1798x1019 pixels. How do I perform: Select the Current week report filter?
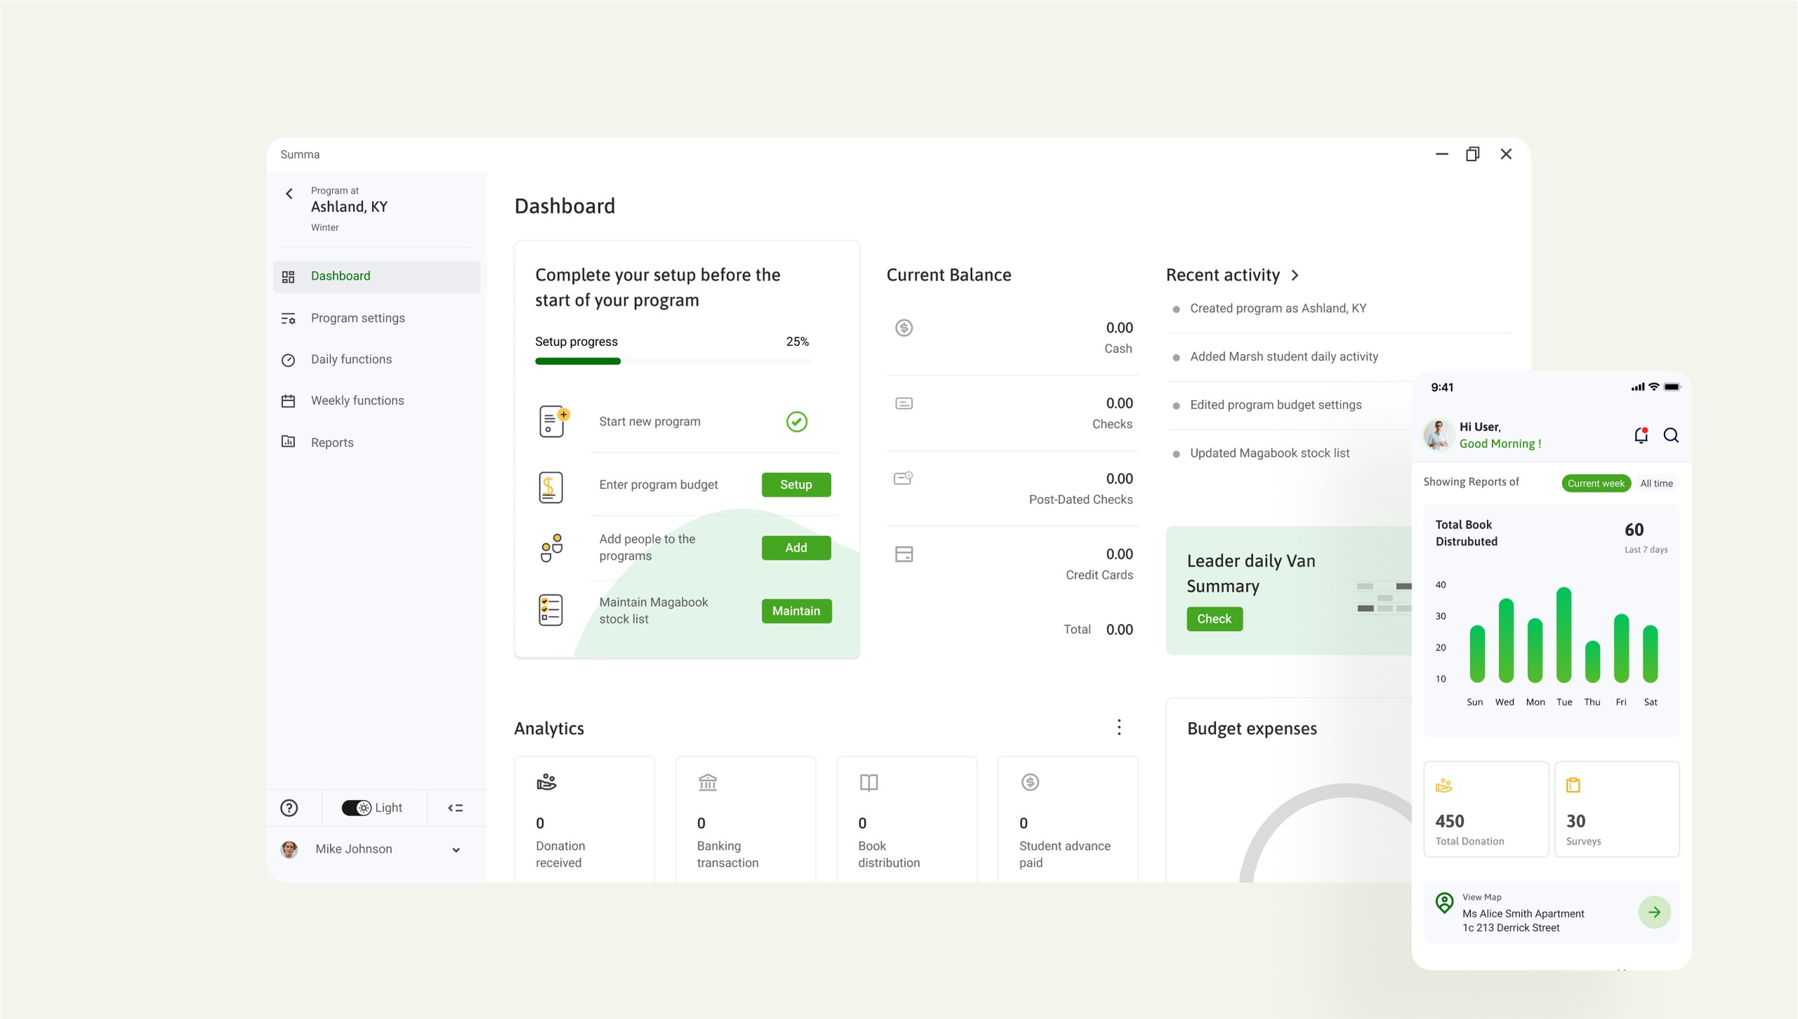[x=1596, y=483]
